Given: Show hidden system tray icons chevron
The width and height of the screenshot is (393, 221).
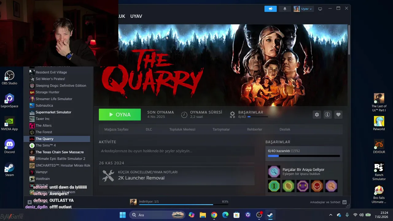Looking at the screenshot, I should coord(331,215).
